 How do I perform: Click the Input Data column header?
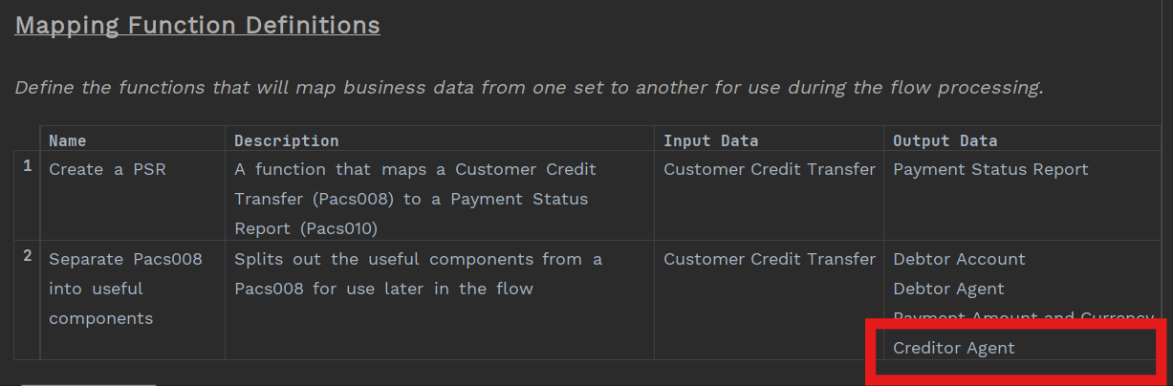(x=710, y=140)
